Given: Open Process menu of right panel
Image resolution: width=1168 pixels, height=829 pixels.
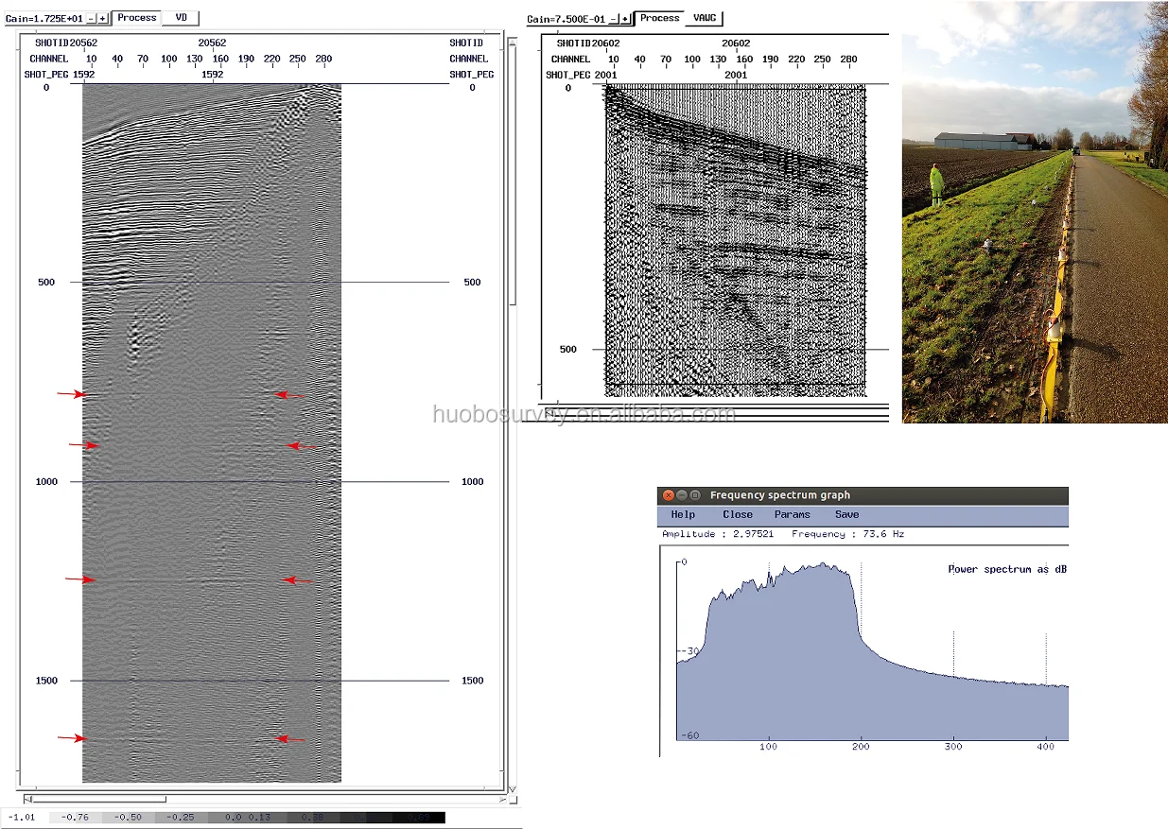Looking at the screenshot, I should (x=659, y=18).
